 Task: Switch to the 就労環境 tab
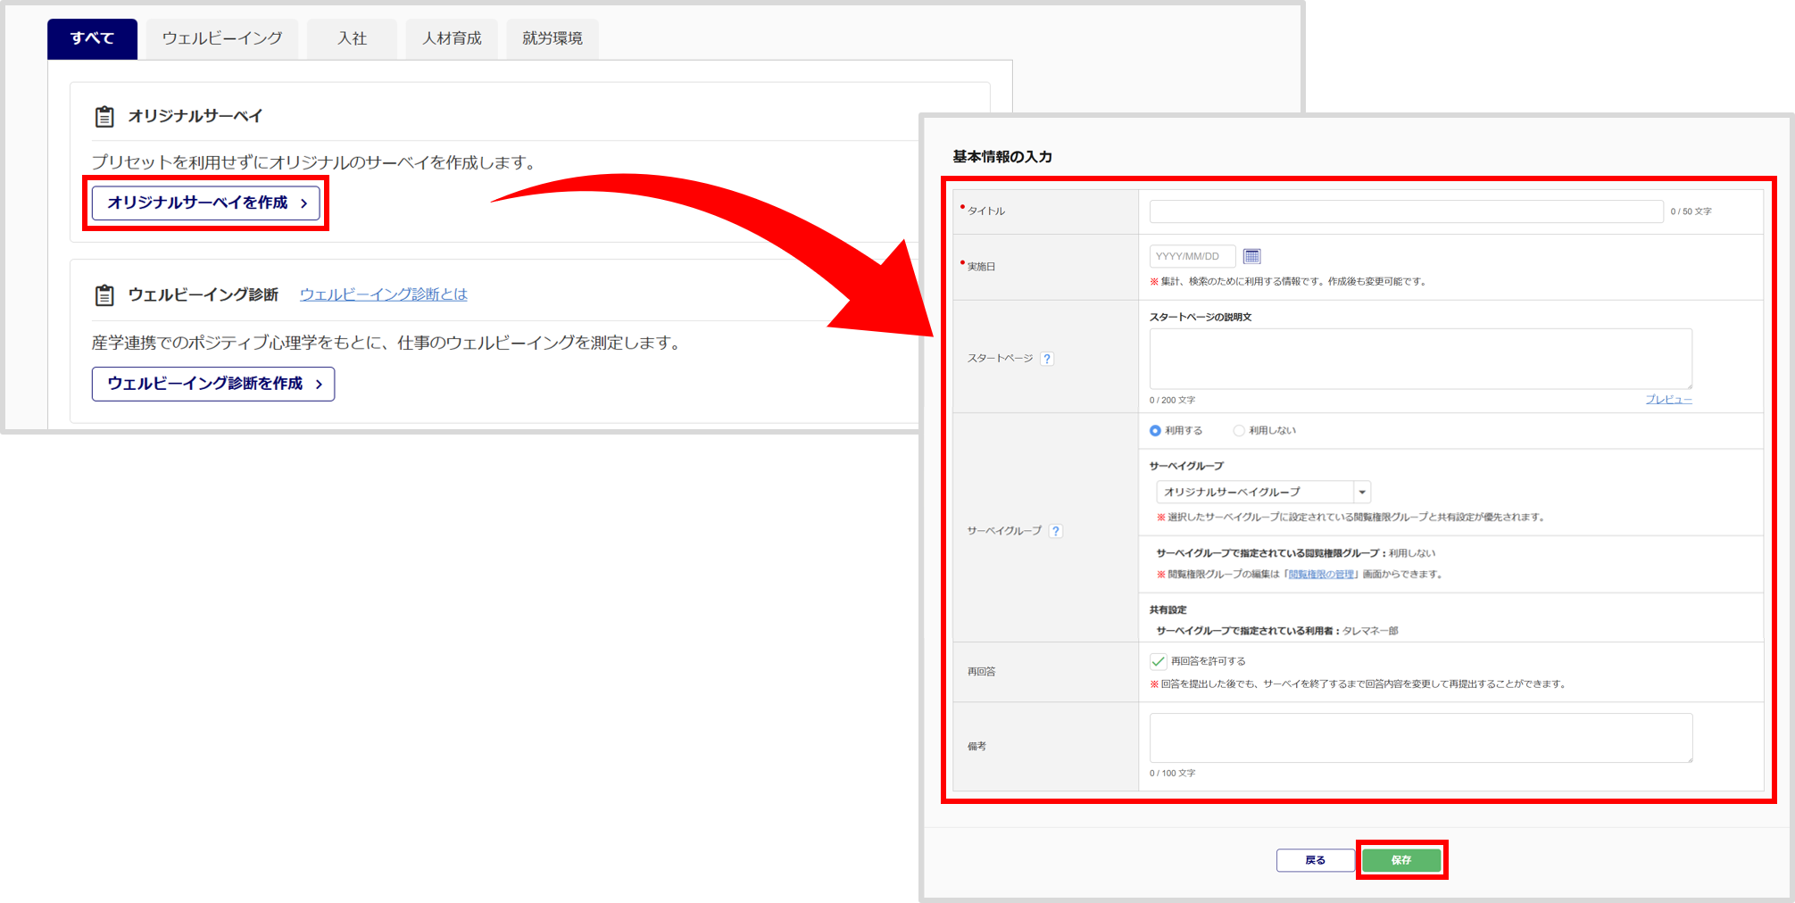click(552, 38)
